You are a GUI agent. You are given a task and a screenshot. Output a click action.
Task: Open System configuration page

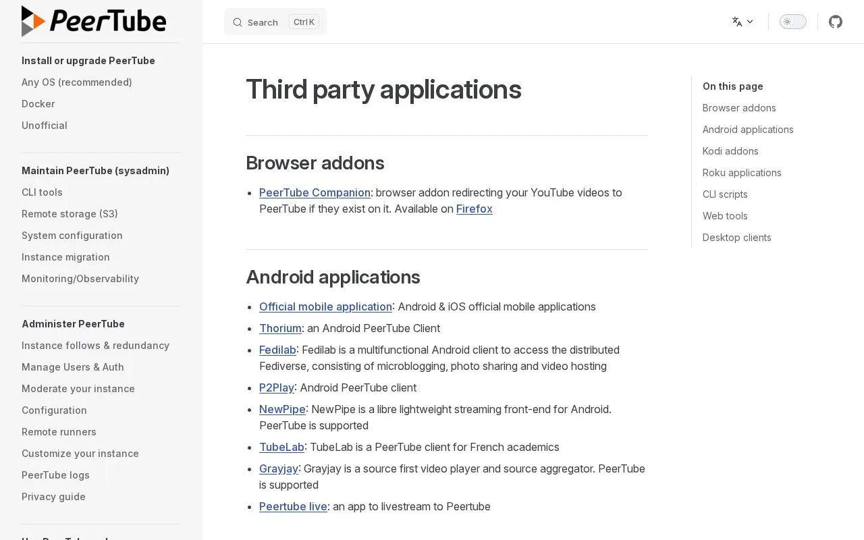tap(72, 236)
